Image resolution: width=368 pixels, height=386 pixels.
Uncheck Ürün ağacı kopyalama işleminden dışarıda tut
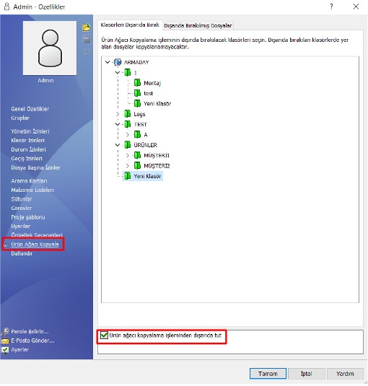click(104, 335)
